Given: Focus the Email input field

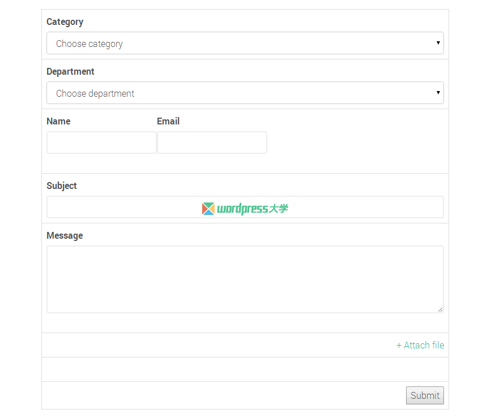Looking at the screenshot, I should (x=212, y=143).
